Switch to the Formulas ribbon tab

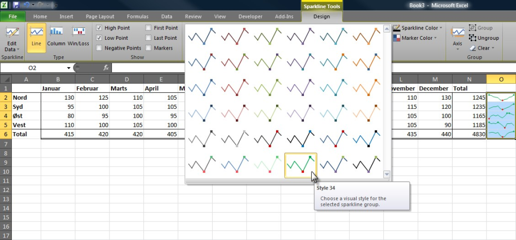138,17
